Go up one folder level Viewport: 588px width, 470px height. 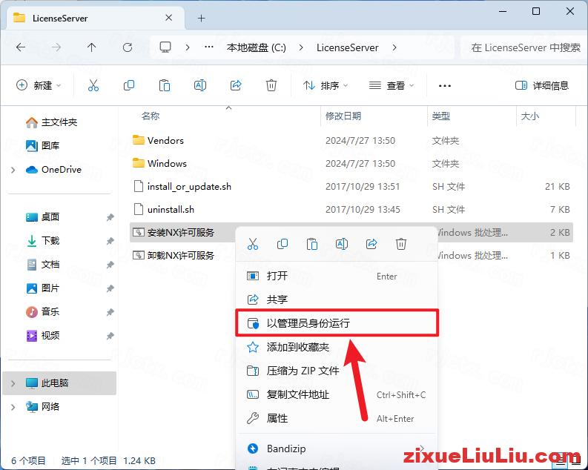tap(91, 47)
